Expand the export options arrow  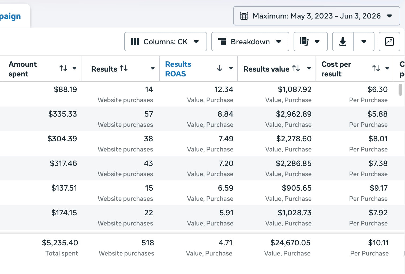(x=364, y=42)
